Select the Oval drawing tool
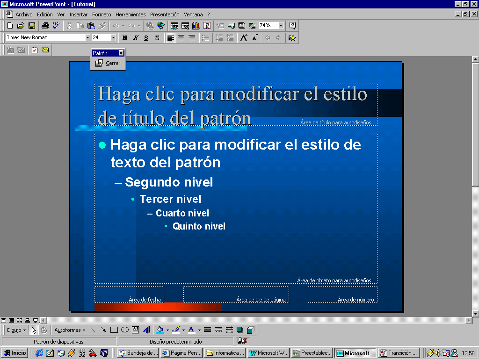Image resolution: width=479 pixels, height=359 pixels. (x=124, y=330)
